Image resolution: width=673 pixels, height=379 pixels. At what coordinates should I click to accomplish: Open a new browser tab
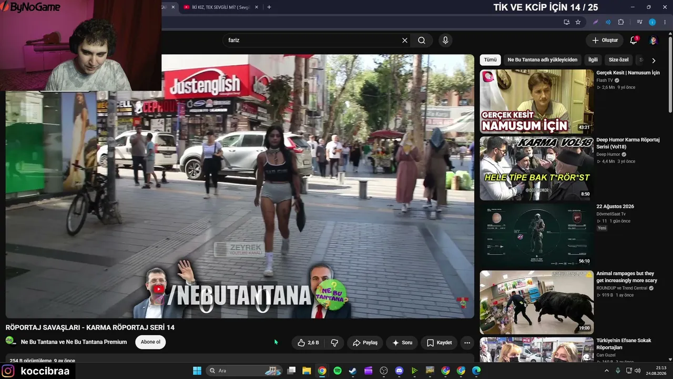(x=269, y=7)
